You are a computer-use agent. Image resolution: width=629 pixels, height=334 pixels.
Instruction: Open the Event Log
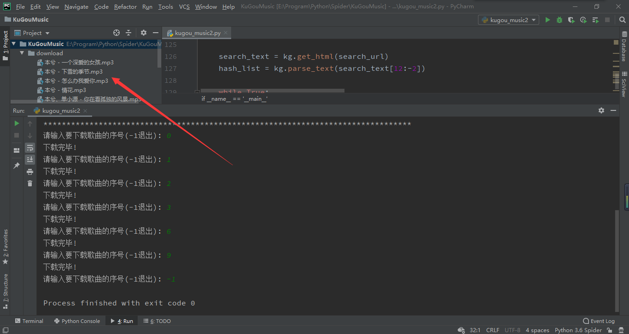pyautogui.click(x=599, y=321)
